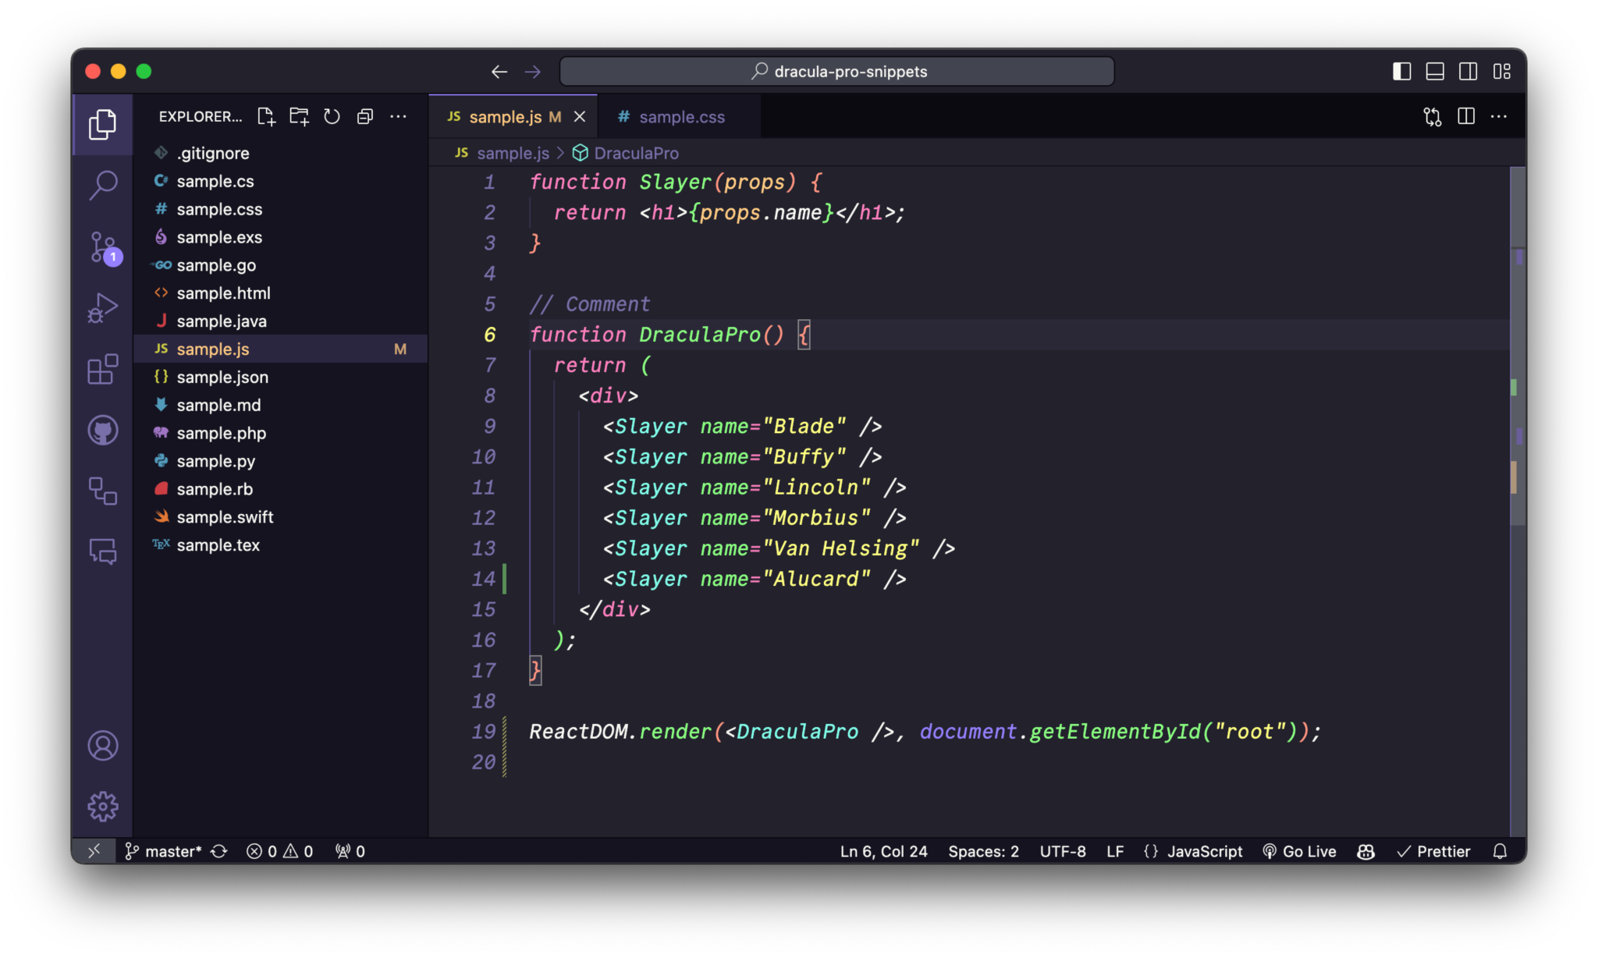Open Copilot from the status bar
1598x958 pixels.
coord(1365,851)
